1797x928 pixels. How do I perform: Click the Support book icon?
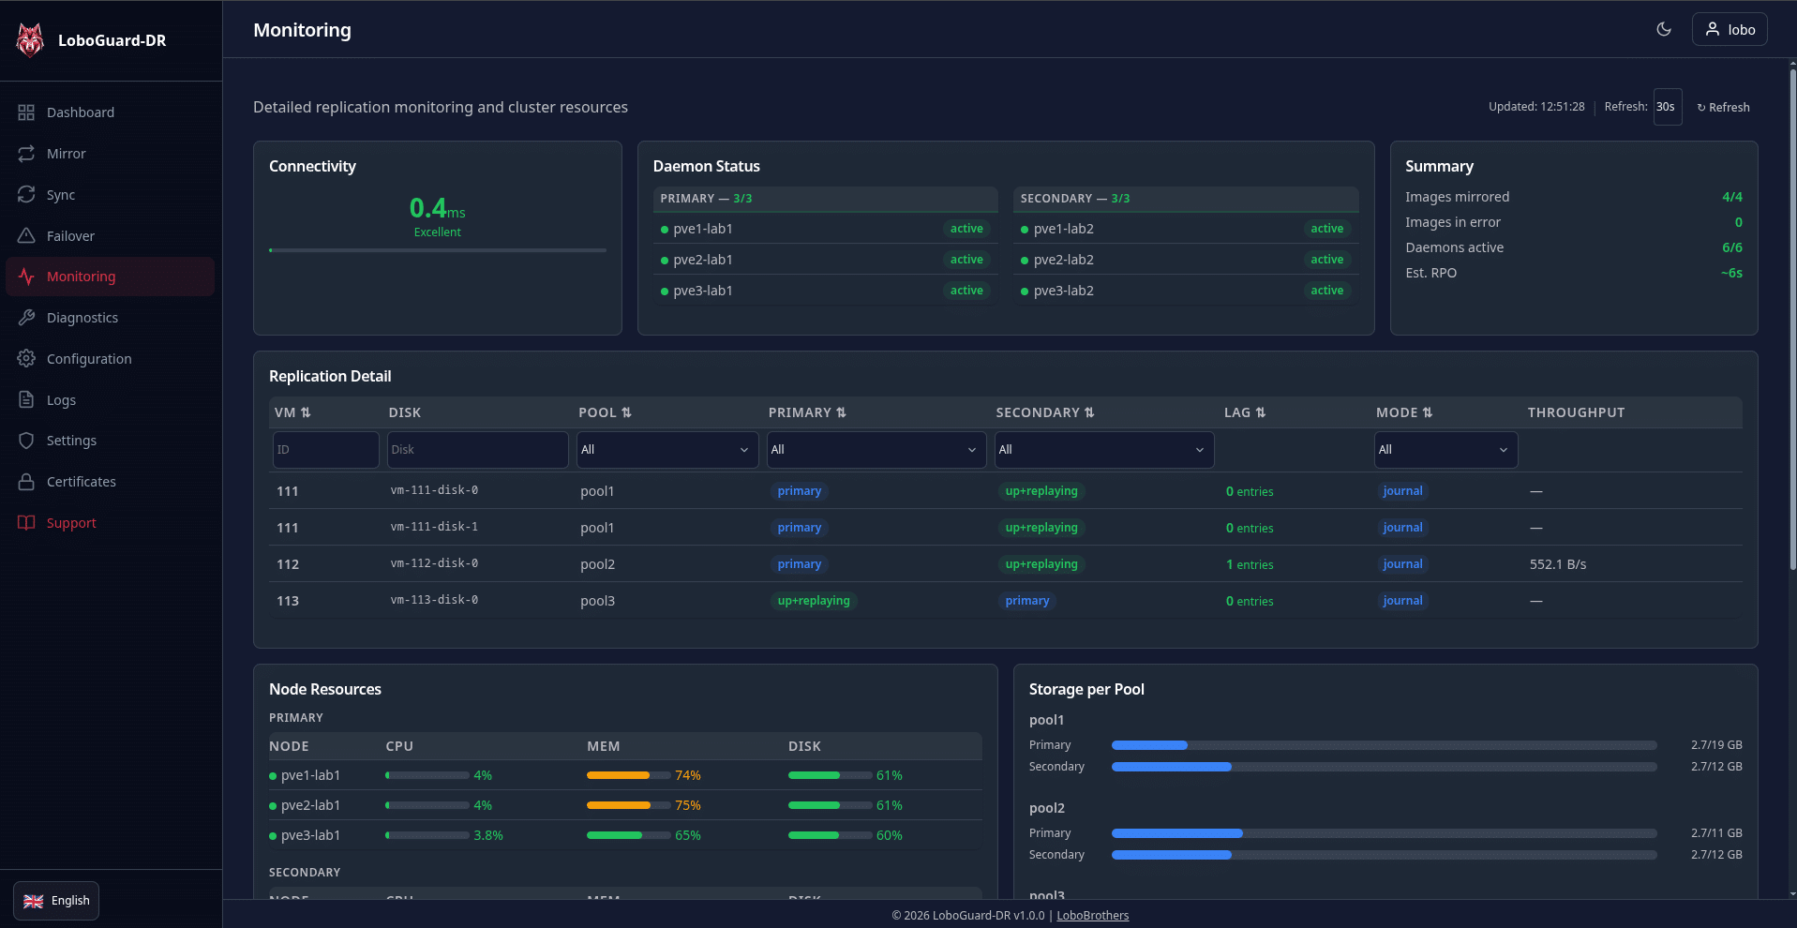point(26,523)
